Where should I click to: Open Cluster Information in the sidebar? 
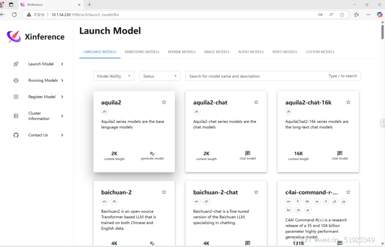(x=39, y=116)
